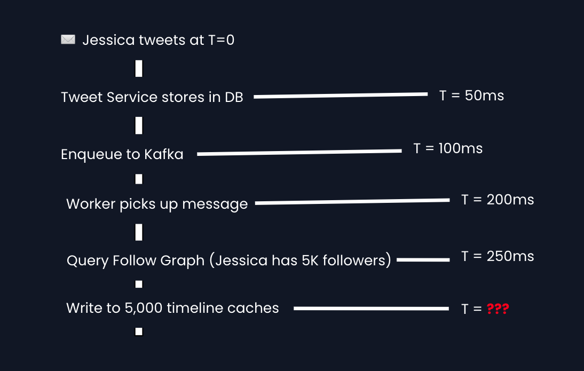The width and height of the screenshot is (584, 371).
Task: Click the short line before 'T = 250ms'
Action: pos(423,260)
